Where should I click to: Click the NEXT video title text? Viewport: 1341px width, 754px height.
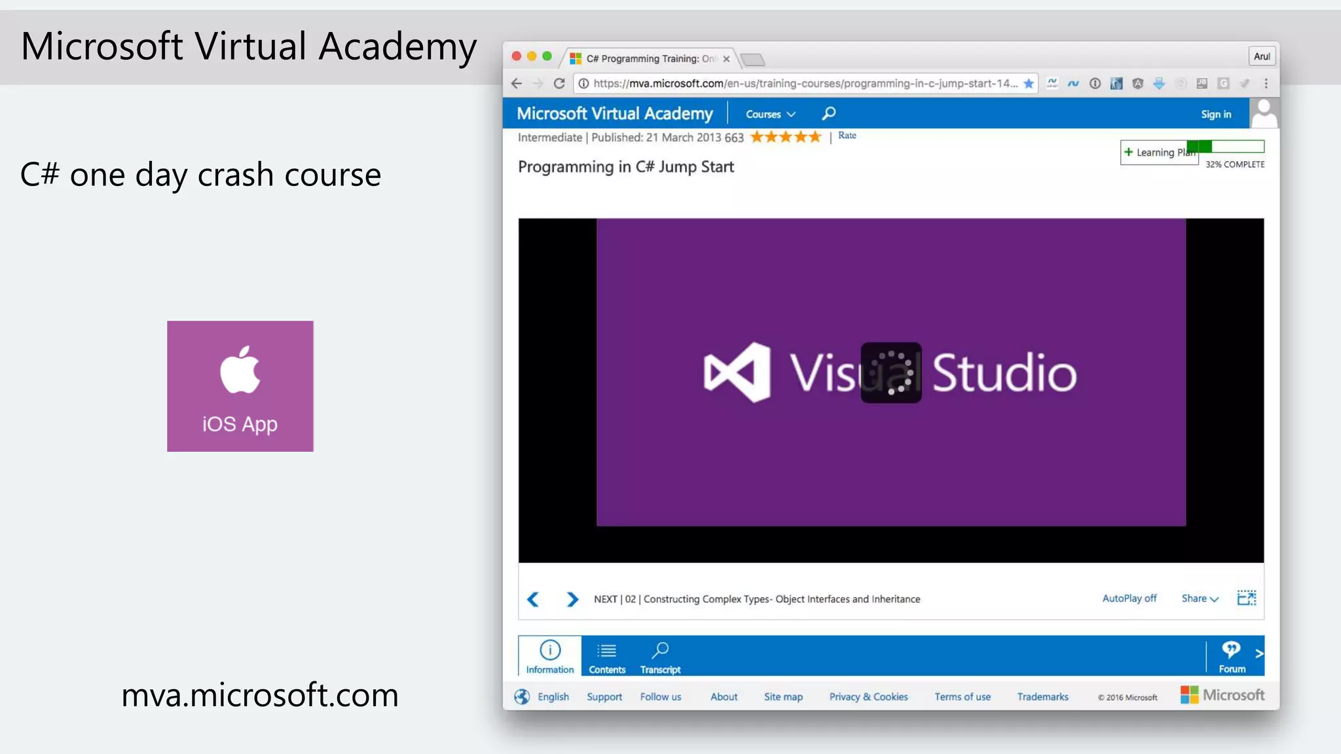757,600
